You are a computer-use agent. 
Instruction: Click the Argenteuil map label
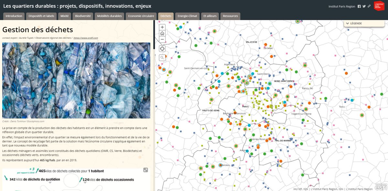point(230,65)
